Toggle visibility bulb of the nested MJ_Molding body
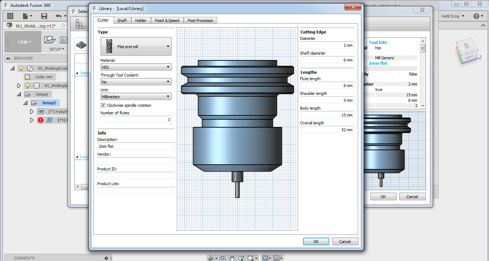The image size is (489, 261). 27,86
